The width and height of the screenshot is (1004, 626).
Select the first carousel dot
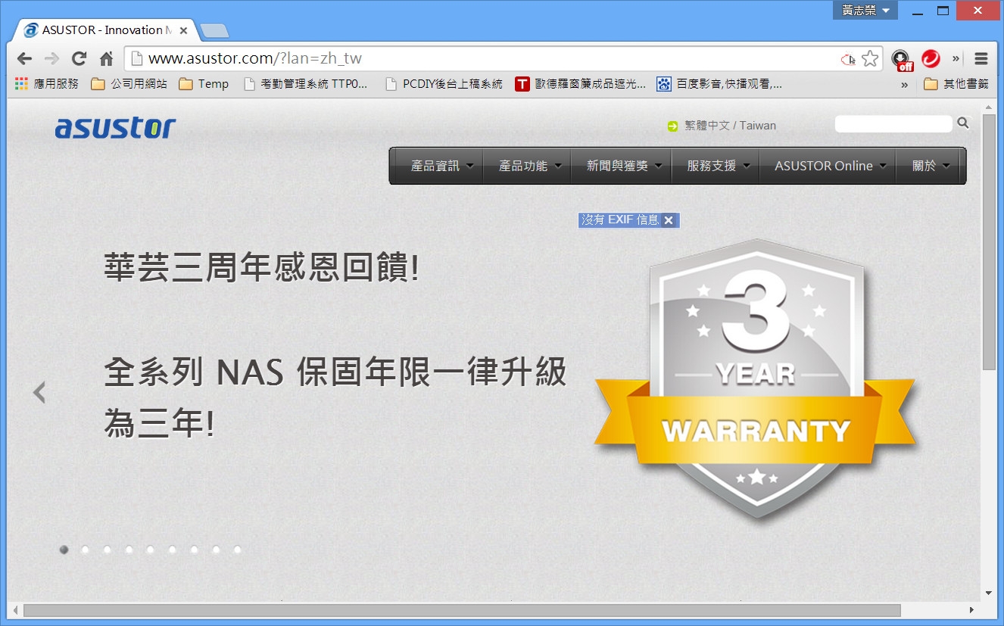[x=64, y=550]
